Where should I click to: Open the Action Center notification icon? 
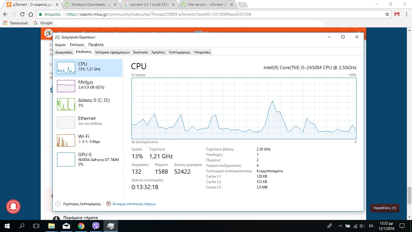pos(402,226)
